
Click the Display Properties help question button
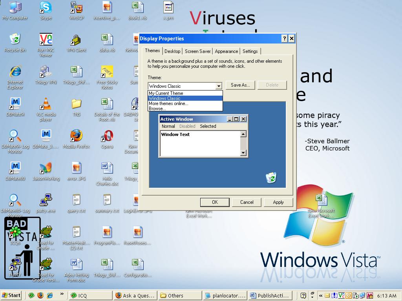(284, 39)
